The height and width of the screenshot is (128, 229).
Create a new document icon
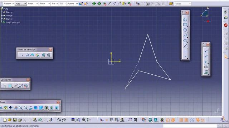point(5,120)
